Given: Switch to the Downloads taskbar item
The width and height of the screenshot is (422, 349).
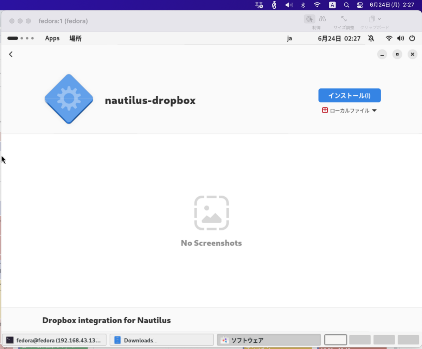Looking at the screenshot, I should click(161, 340).
